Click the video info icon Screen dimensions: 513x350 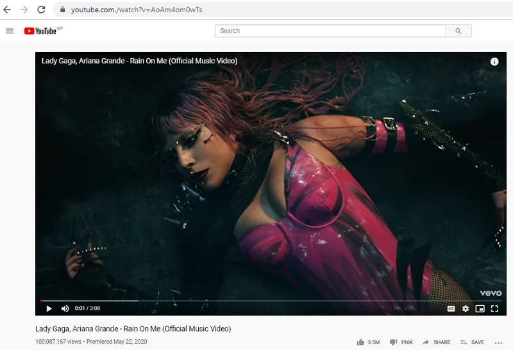494,61
